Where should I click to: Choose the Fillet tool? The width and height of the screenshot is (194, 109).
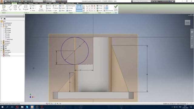[x=32, y=6]
